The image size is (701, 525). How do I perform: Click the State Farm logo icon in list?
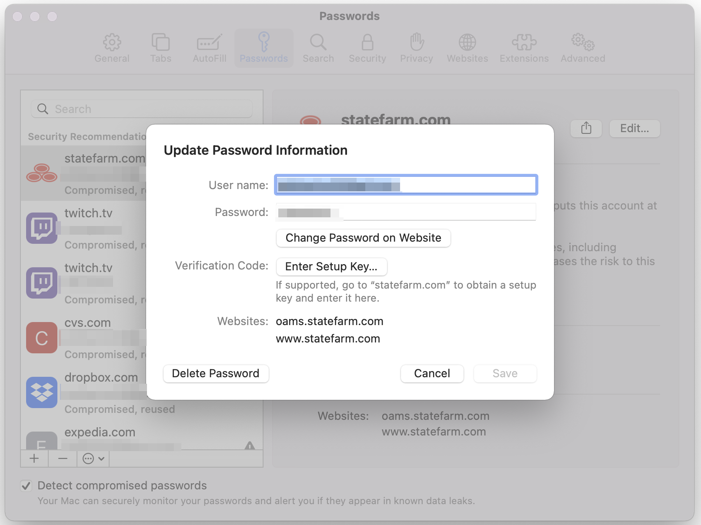(x=42, y=173)
